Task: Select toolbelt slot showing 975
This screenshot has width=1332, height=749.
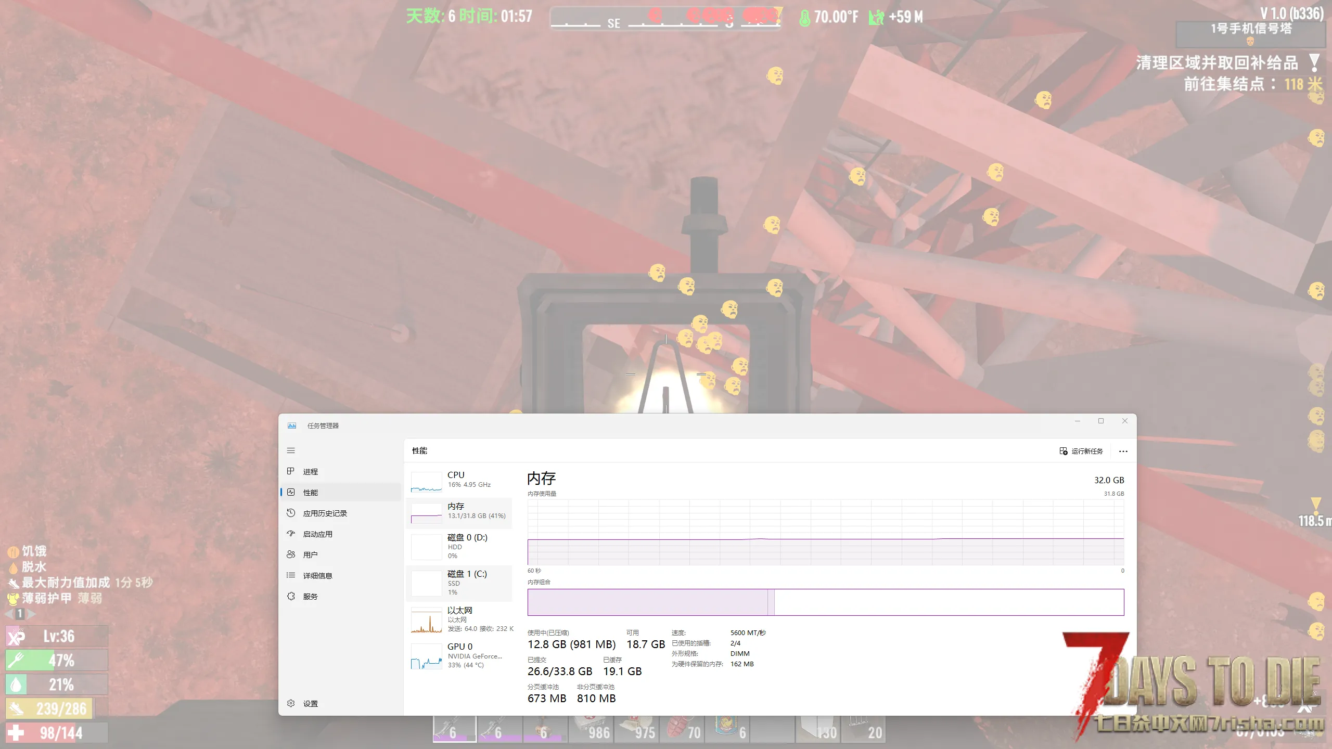Action: [x=636, y=728]
